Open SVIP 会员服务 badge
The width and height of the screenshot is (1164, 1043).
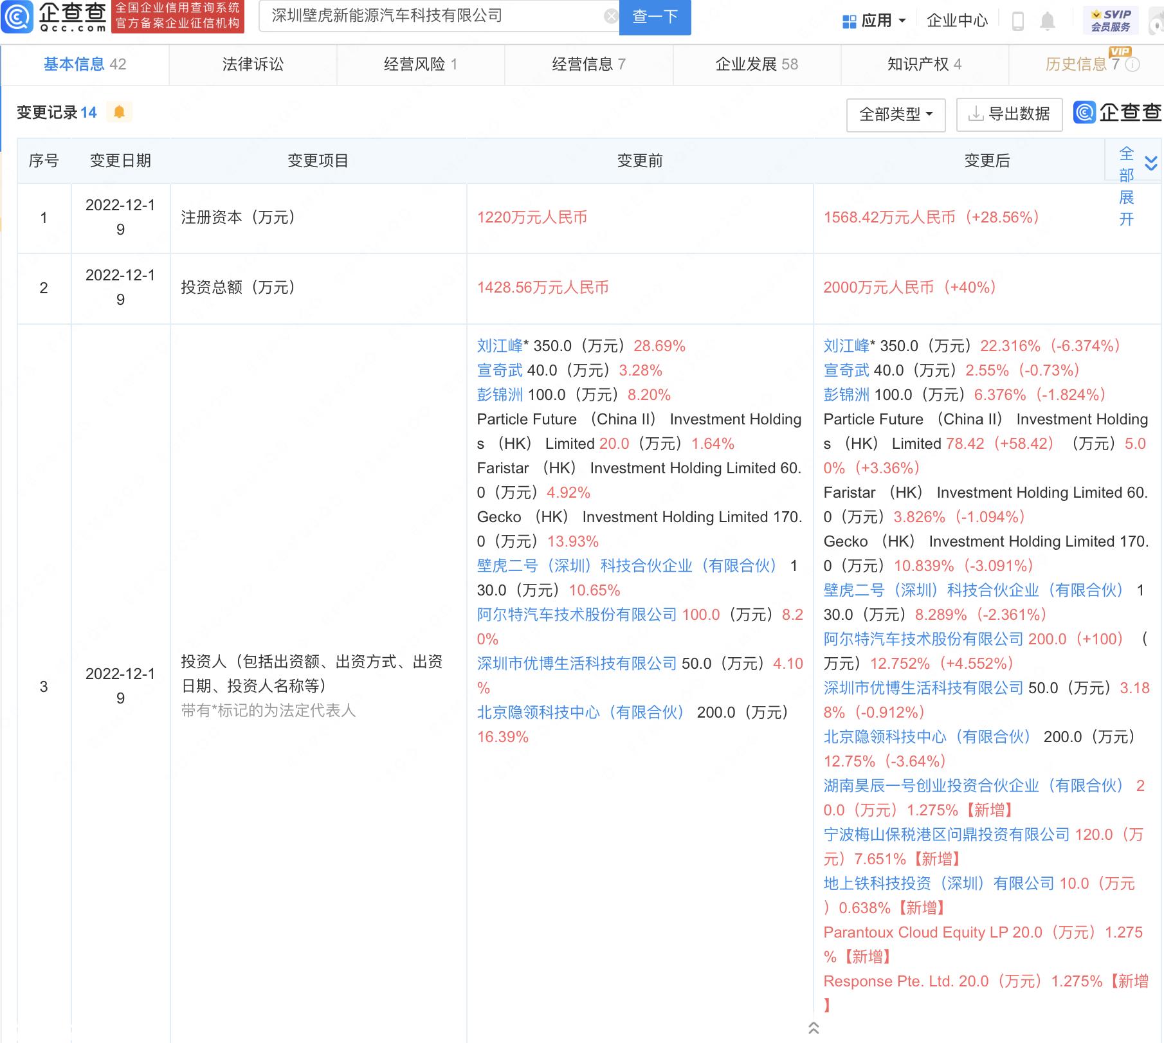(1111, 21)
